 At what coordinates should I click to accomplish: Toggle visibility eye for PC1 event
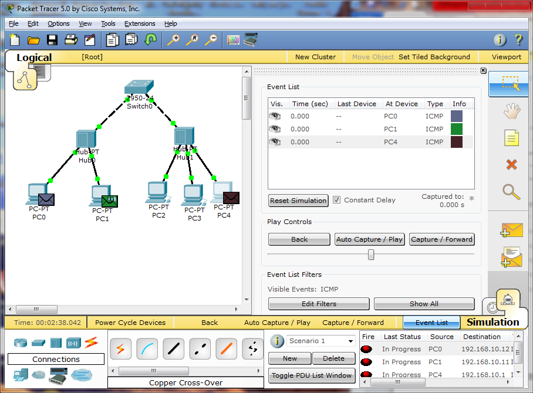(x=275, y=129)
